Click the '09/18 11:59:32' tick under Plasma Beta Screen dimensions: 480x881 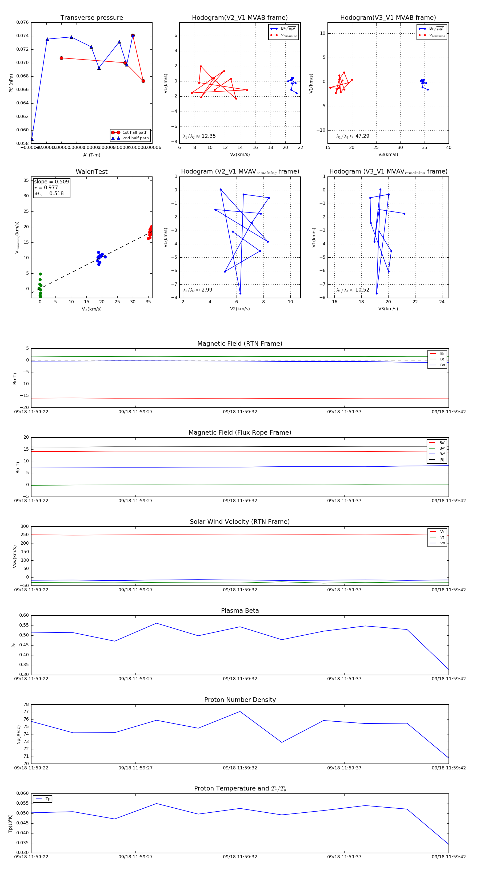[240, 679]
